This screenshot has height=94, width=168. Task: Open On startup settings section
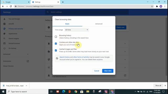coord(12,48)
